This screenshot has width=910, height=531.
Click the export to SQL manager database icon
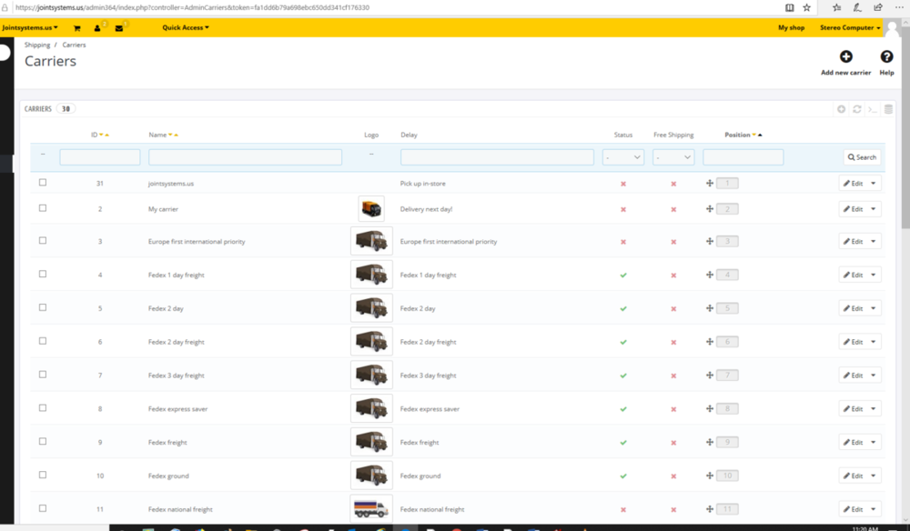pos(889,109)
